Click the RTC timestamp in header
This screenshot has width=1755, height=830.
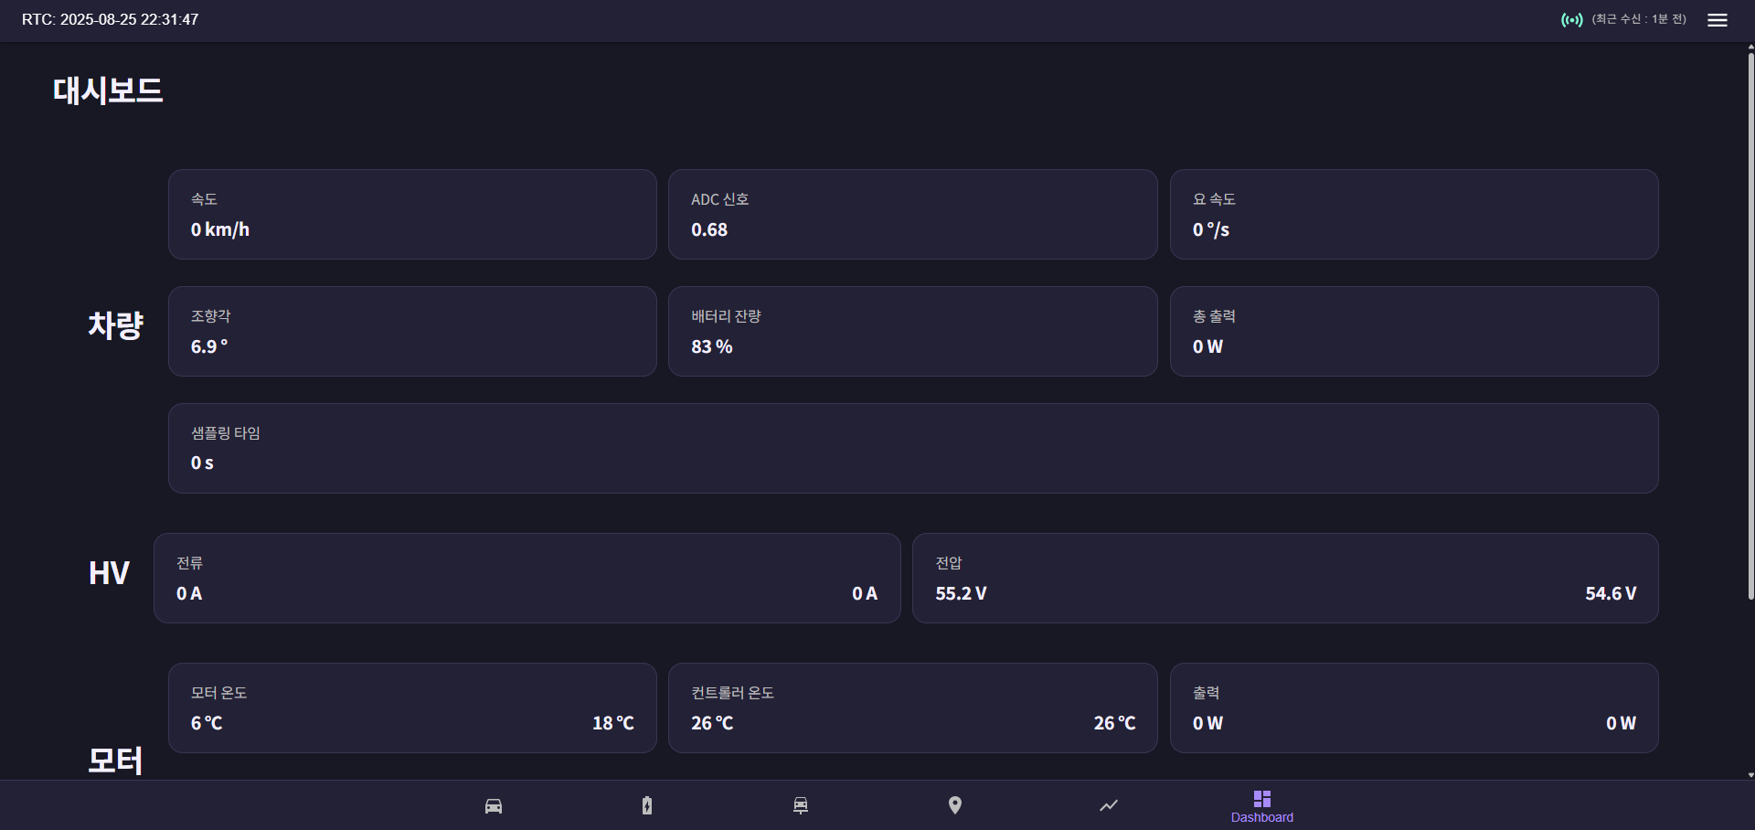(x=111, y=20)
